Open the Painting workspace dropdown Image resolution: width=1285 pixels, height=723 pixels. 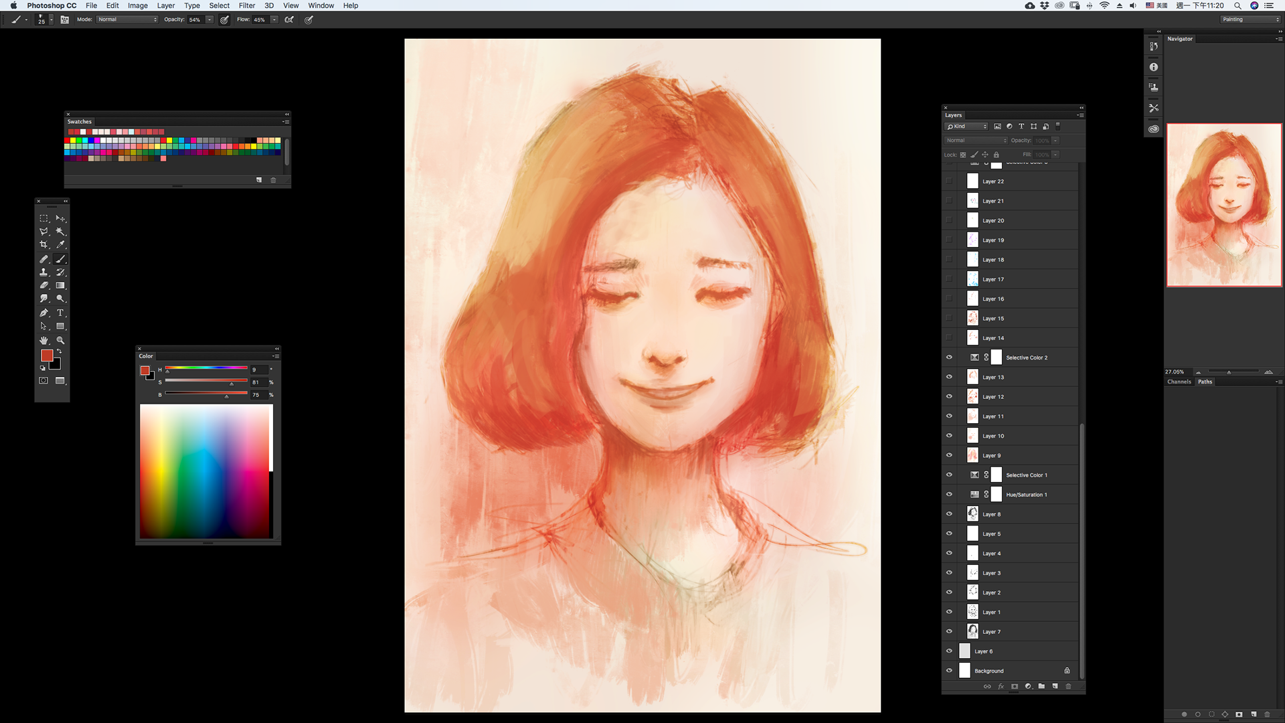click(1250, 19)
